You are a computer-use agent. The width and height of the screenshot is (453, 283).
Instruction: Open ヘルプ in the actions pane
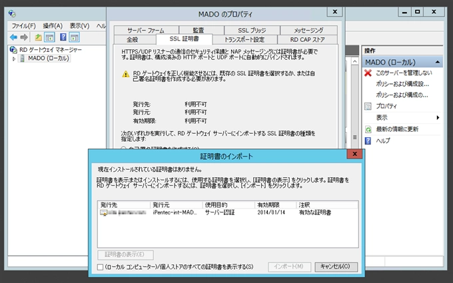(383, 141)
